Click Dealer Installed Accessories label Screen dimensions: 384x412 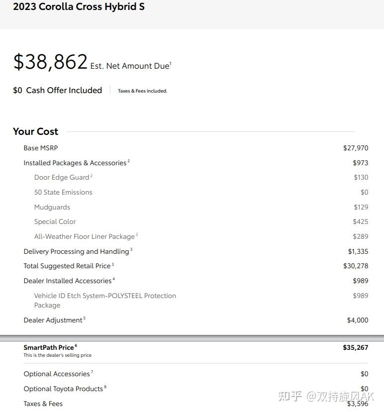(x=69, y=281)
